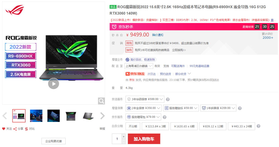Expand the 1年碎屏保 ¥209.00 dropdown
This screenshot has width=279, height=147.
[218, 108]
